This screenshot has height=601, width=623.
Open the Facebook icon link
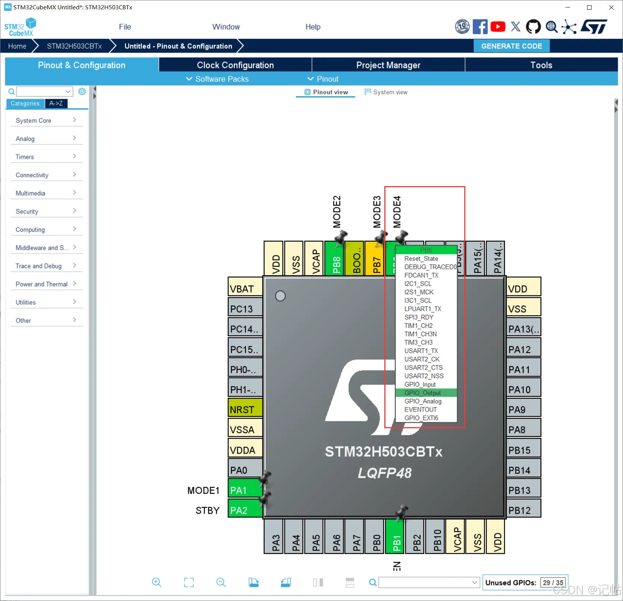(x=480, y=26)
